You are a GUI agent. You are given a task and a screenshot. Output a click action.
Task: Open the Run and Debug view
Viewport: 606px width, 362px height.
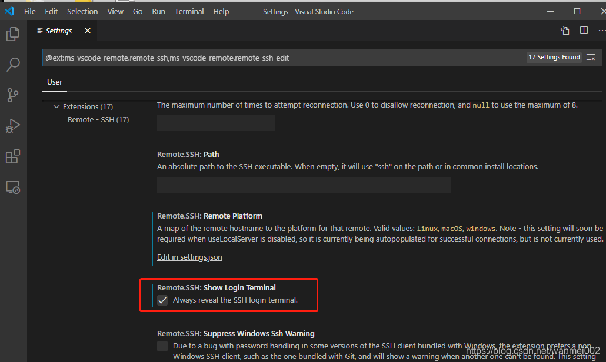pyautogui.click(x=13, y=126)
